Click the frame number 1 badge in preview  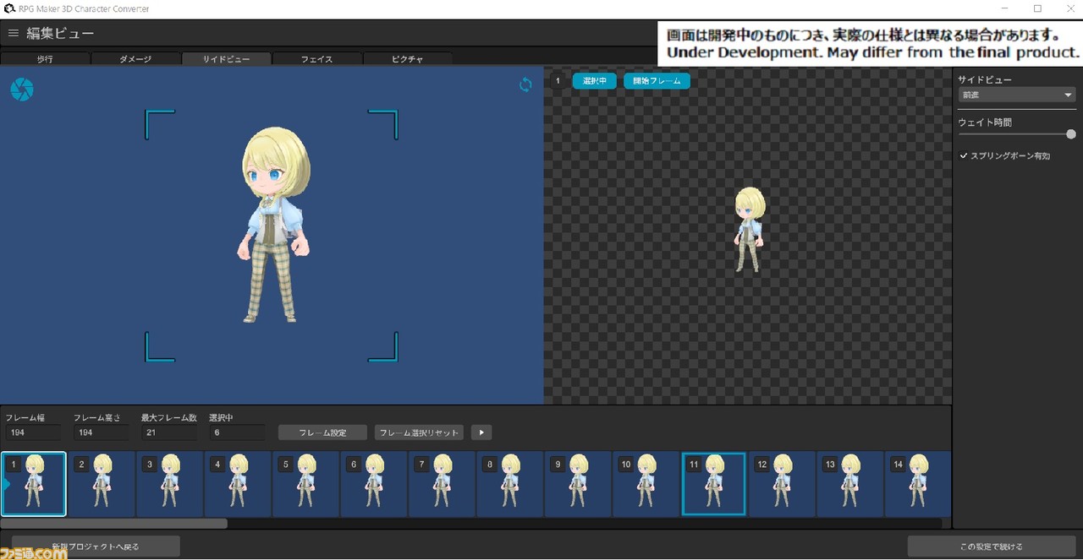558,81
